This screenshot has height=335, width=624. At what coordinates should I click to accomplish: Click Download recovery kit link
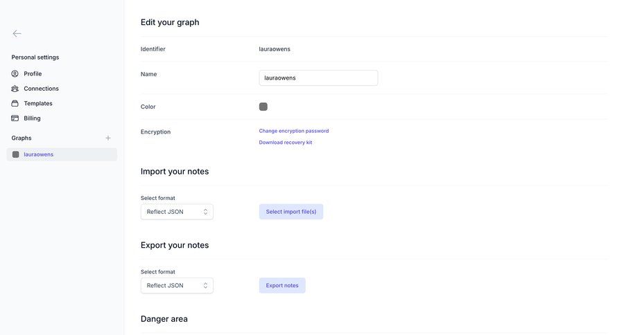(x=285, y=143)
